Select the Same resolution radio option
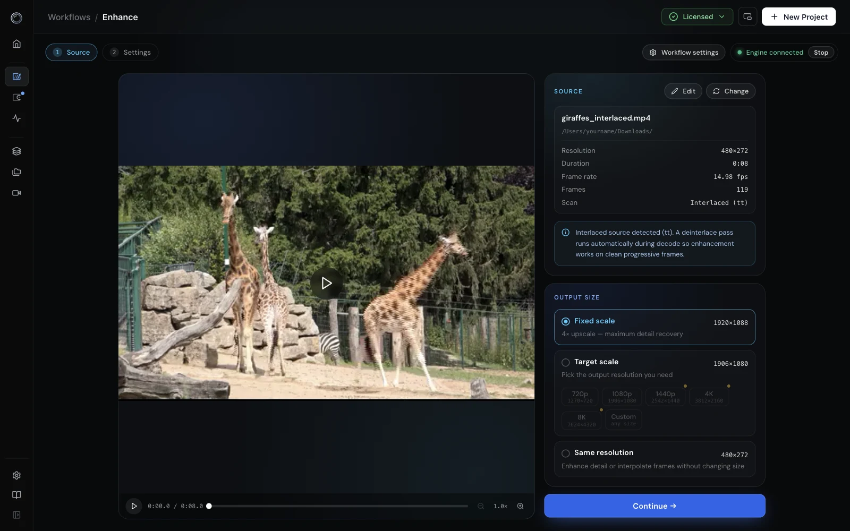 654,459
